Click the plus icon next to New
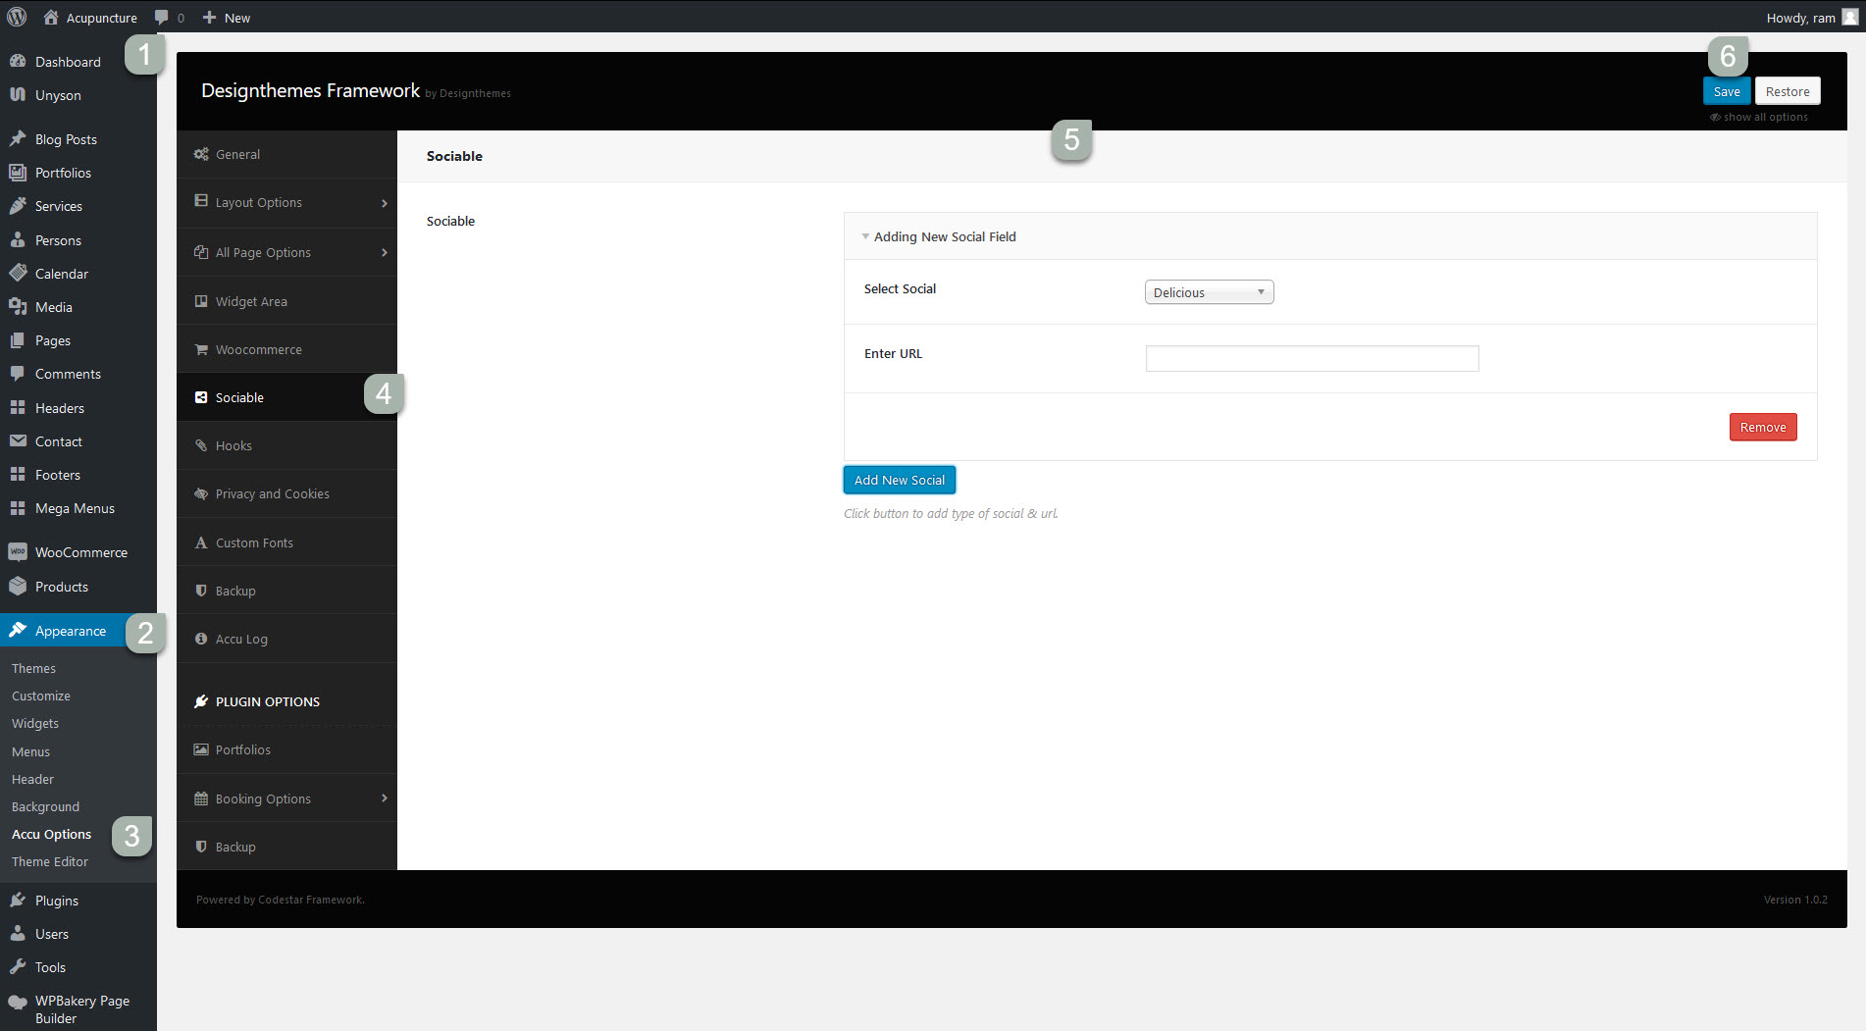This screenshot has height=1031, width=1866. 209,18
